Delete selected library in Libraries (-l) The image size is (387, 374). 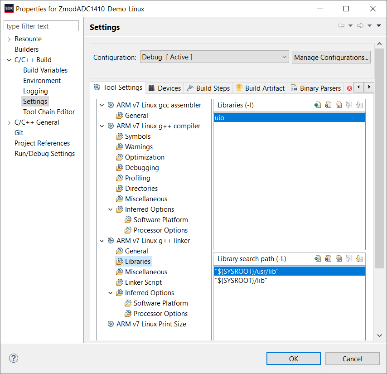point(328,105)
